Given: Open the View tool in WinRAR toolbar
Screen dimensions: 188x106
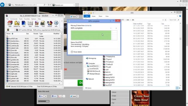Looking at the screenshot, I should [x=30, y=24].
